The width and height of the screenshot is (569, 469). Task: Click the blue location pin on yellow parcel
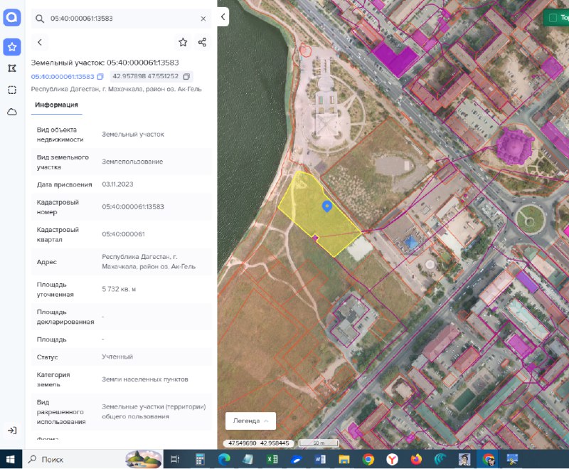326,206
